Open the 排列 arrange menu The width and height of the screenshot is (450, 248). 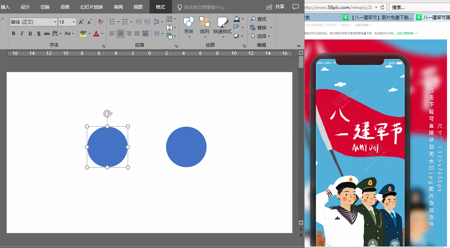(x=205, y=27)
